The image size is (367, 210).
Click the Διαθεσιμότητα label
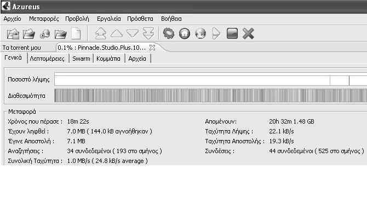click(26, 96)
